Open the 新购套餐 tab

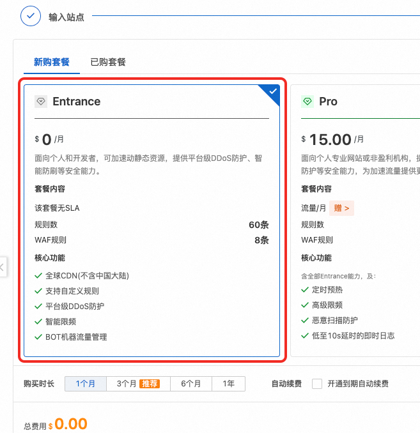[x=52, y=62]
